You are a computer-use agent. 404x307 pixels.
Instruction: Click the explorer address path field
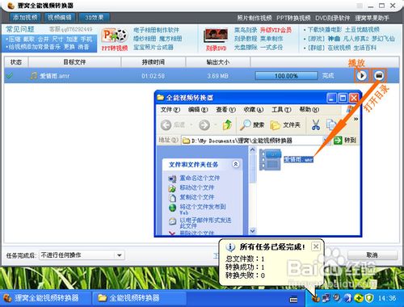coord(252,141)
